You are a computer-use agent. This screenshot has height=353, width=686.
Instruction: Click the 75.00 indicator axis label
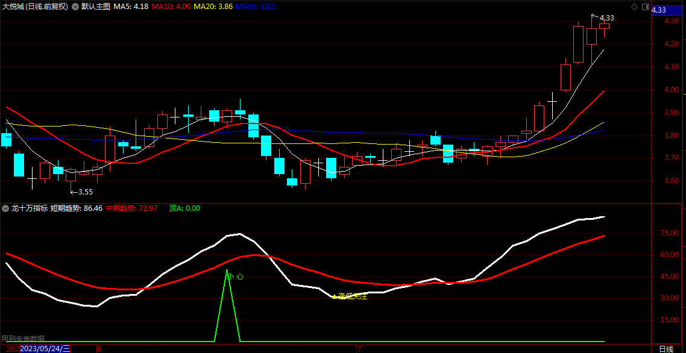(x=668, y=233)
